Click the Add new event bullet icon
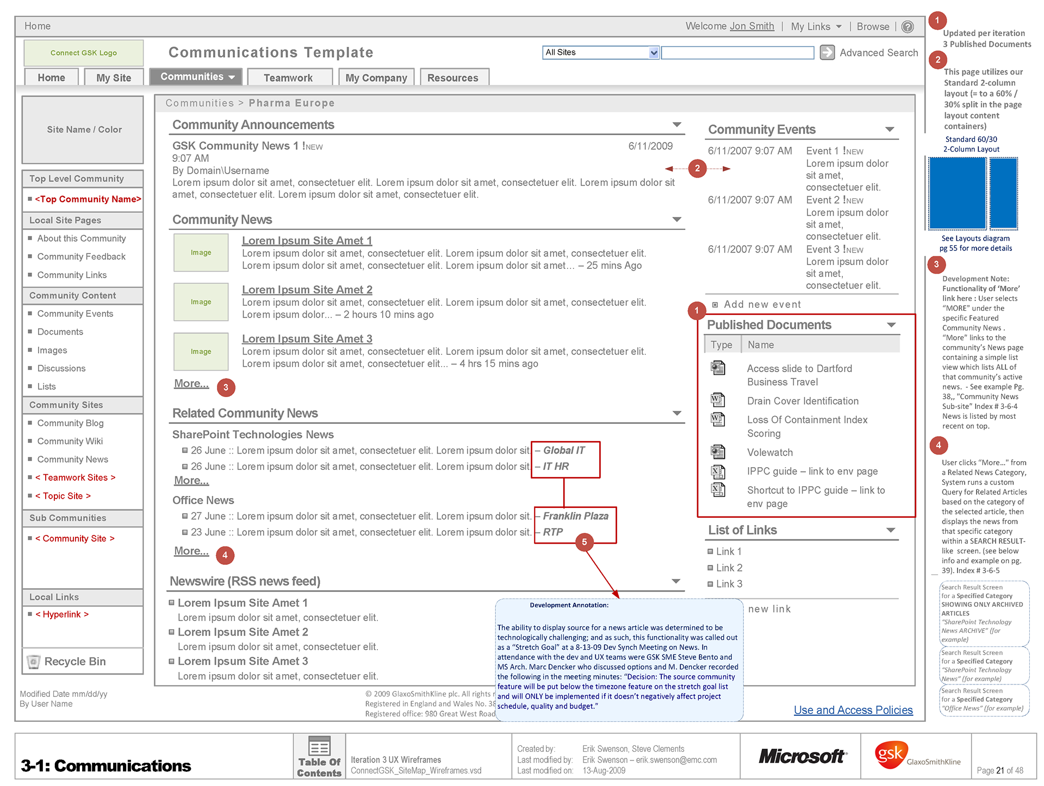 [x=715, y=305]
